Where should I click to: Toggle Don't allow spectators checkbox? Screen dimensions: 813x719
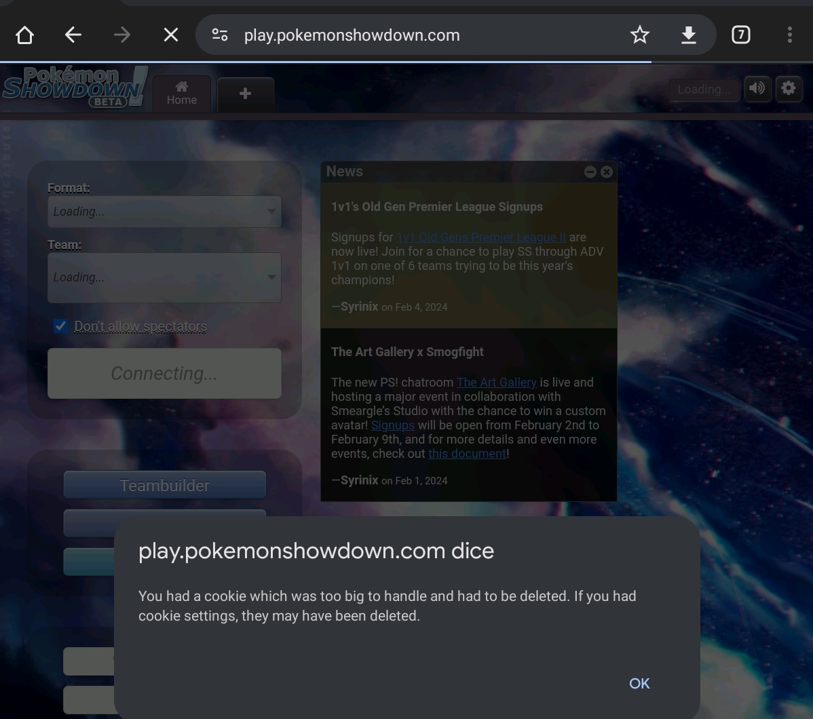click(60, 326)
